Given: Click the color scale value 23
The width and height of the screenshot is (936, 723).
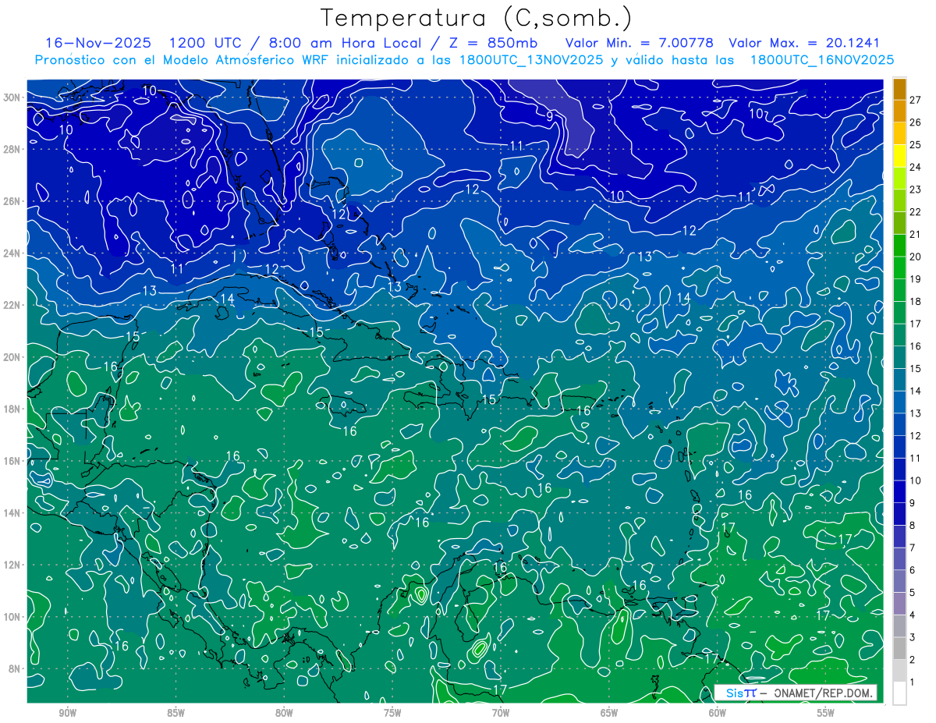Looking at the screenshot, I should (x=915, y=190).
